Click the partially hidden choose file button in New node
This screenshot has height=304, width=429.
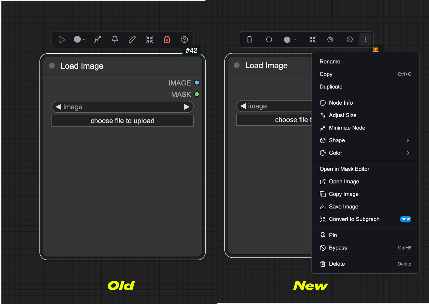pyautogui.click(x=274, y=120)
